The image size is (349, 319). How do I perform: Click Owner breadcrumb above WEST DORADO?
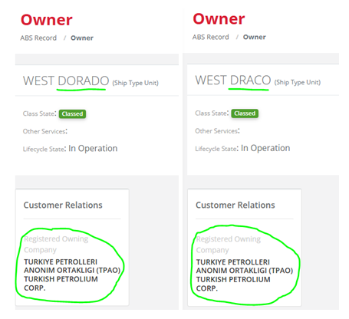coord(82,38)
